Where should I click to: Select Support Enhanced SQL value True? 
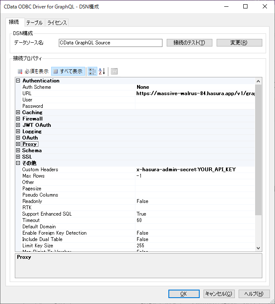click(x=195, y=214)
